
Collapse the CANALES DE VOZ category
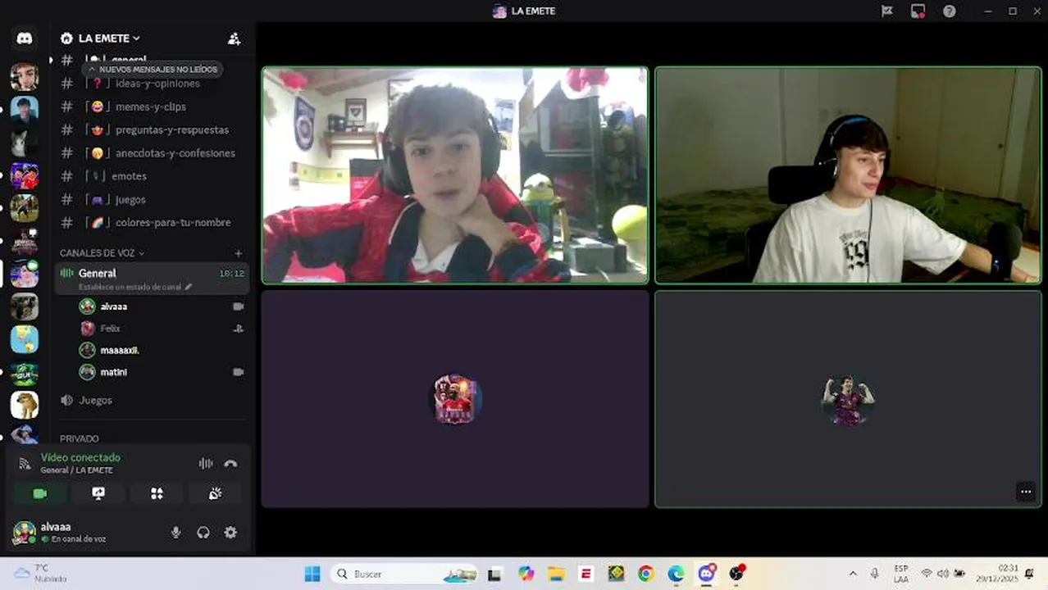pyautogui.click(x=102, y=253)
